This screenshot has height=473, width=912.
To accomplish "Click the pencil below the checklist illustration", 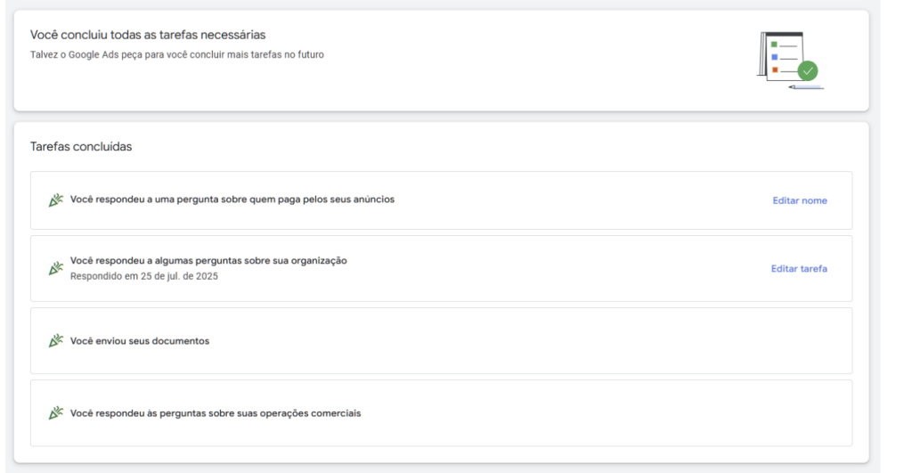I will pos(806,87).
